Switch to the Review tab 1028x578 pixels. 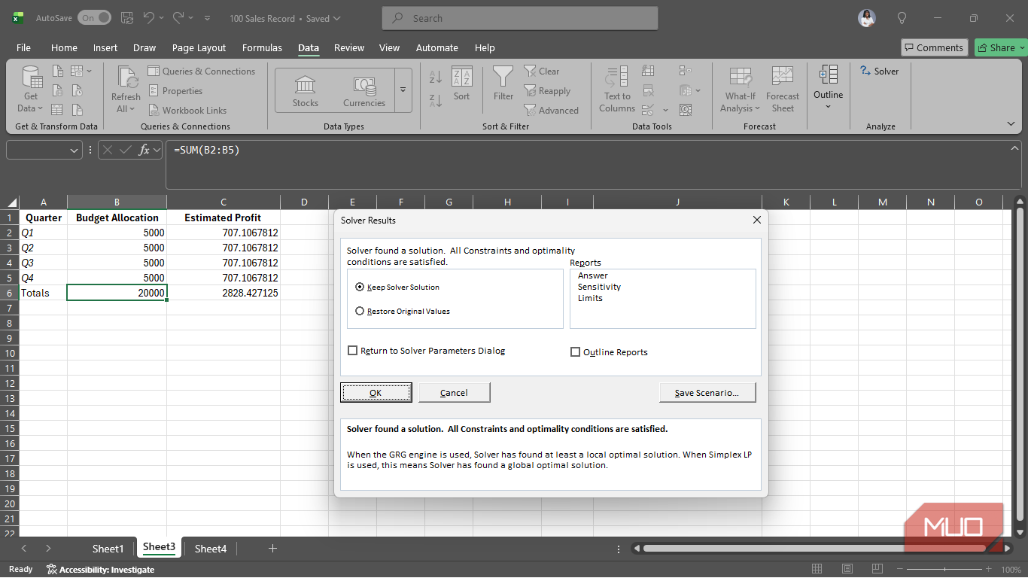click(x=349, y=47)
